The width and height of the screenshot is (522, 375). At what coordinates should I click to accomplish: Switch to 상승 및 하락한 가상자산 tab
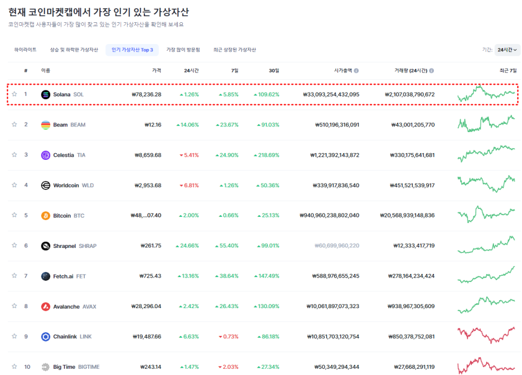[x=74, y=50]
